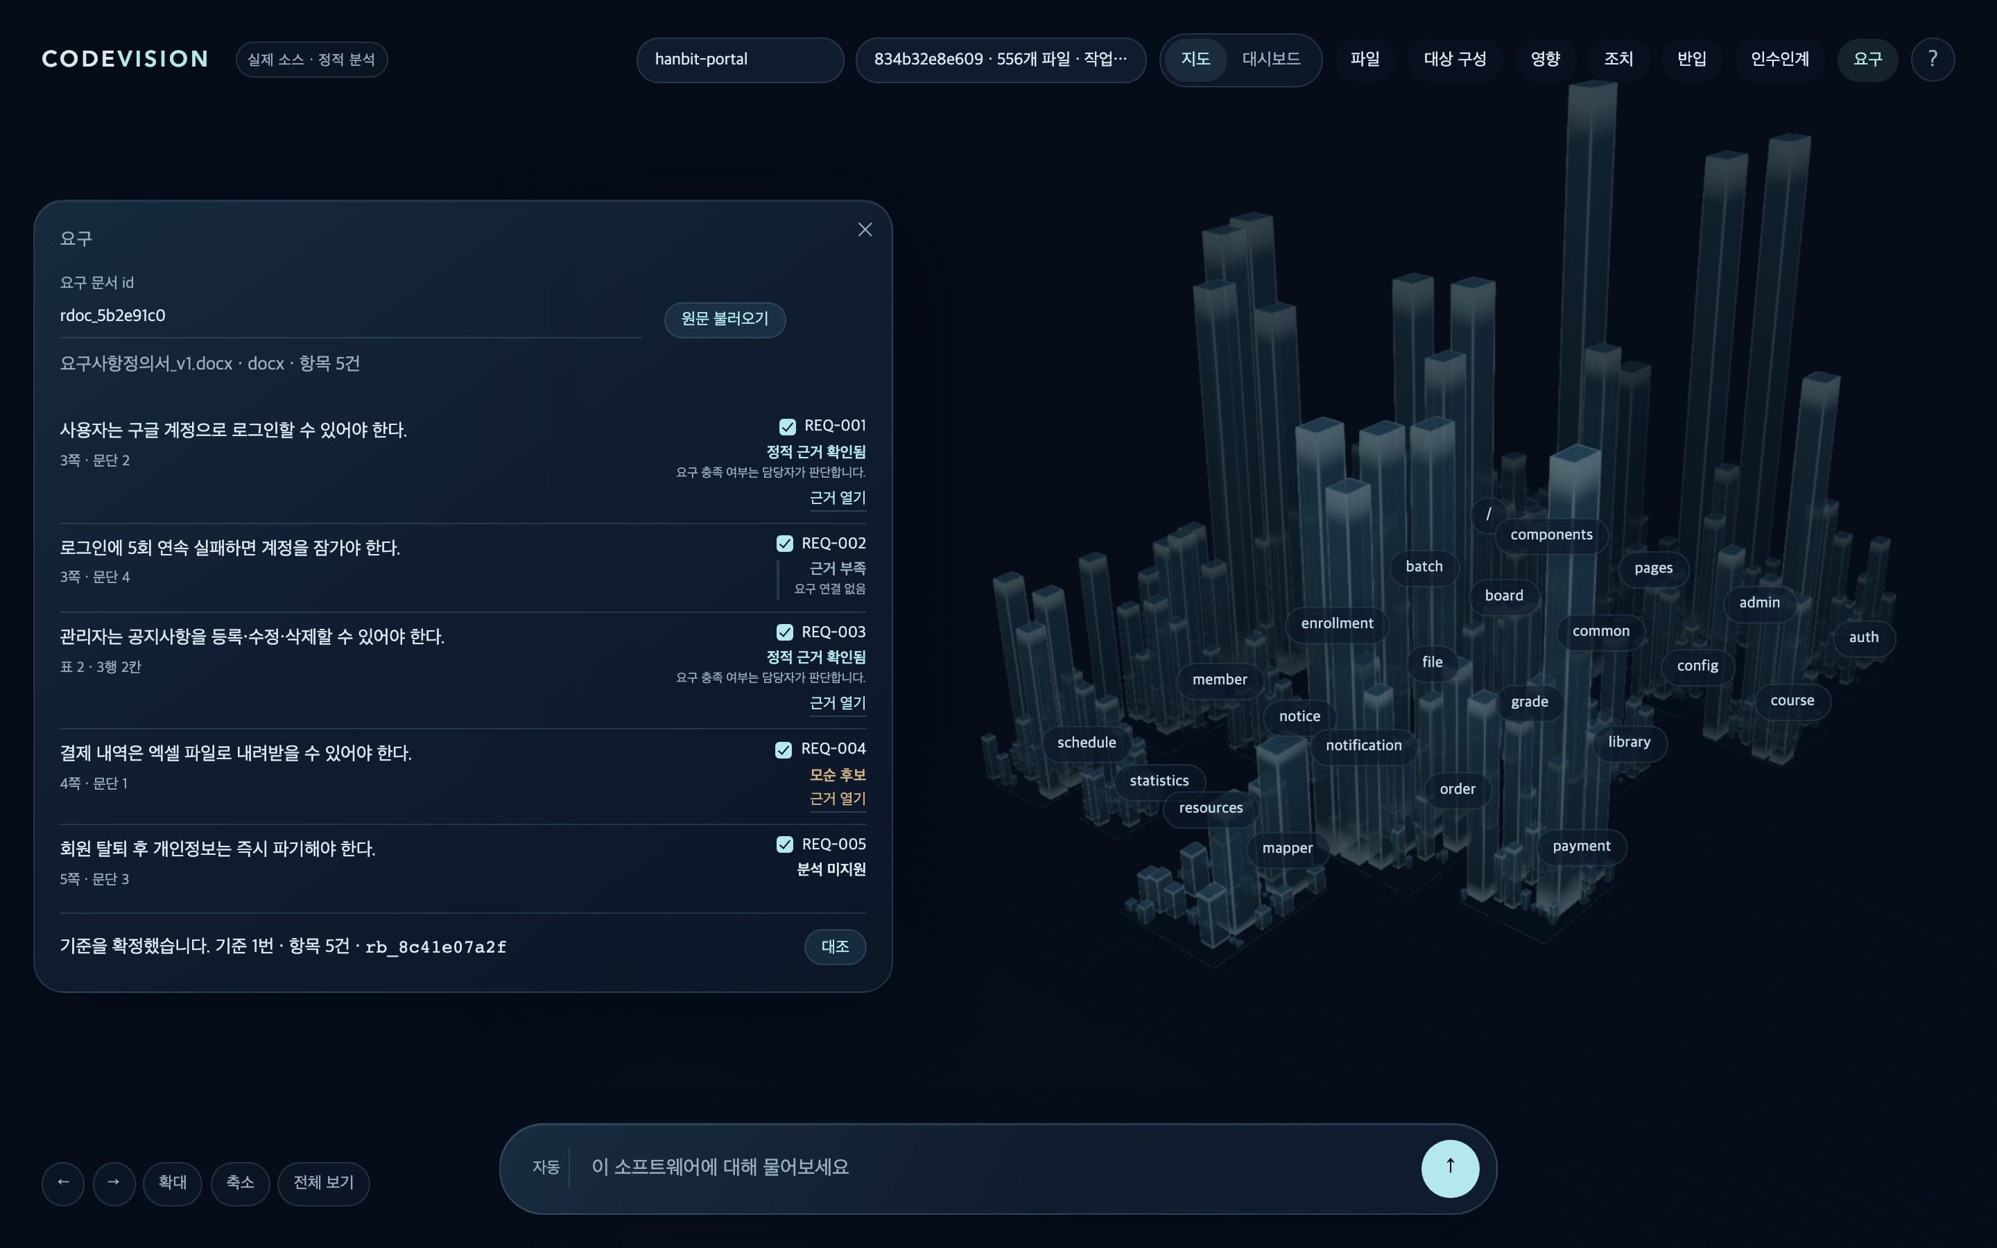
Task: Open 근거 열기 link for REQ-004
Action: (838, 799)
